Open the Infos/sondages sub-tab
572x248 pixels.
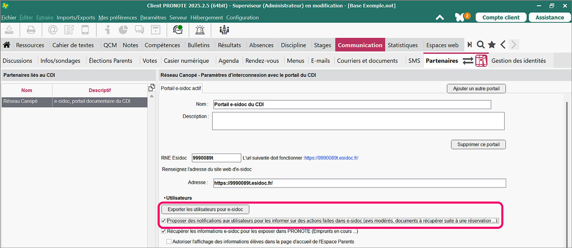pyautogui.click(x=60, y=61)
